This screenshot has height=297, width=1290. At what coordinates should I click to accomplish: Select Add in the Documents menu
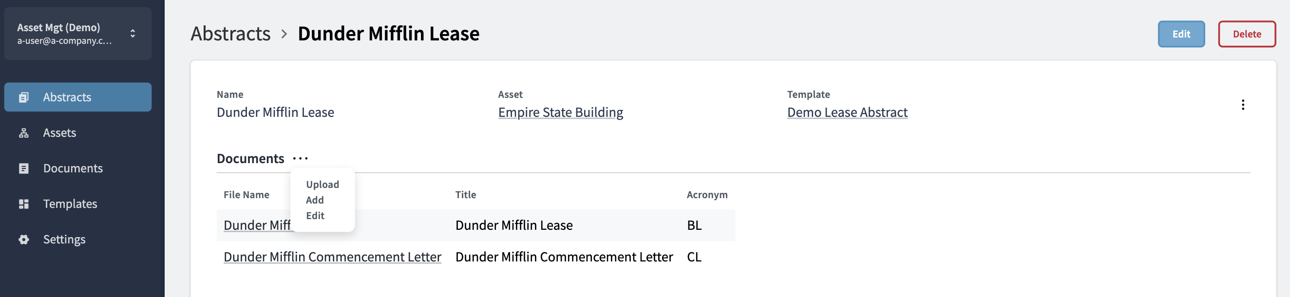(x=315, y=200)
